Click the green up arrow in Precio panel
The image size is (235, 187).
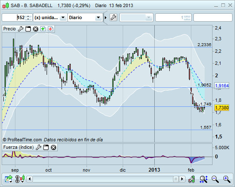click(x=43, y=29)
